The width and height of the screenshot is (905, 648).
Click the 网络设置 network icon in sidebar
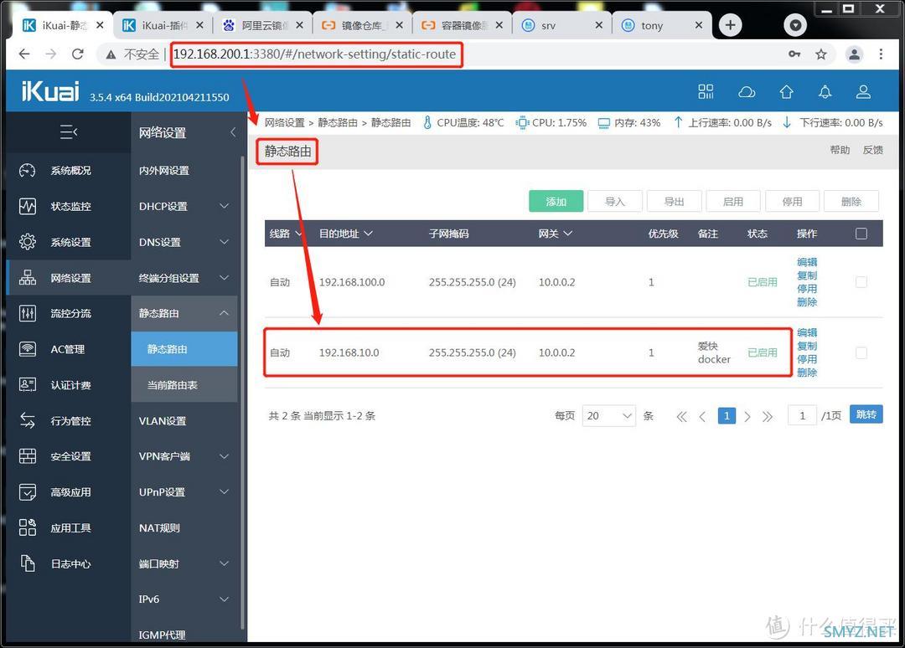point(28,277)
